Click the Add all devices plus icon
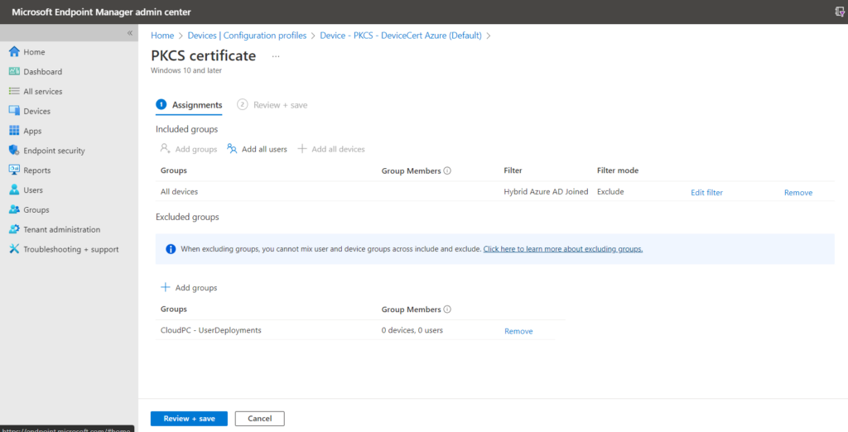Screen dimensions: 848x432 tap(302, 149)
